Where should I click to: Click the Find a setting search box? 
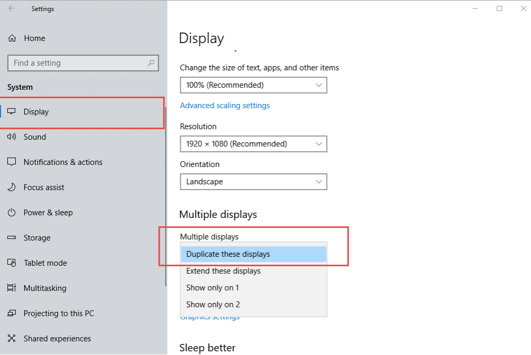(x=83, y=63)
